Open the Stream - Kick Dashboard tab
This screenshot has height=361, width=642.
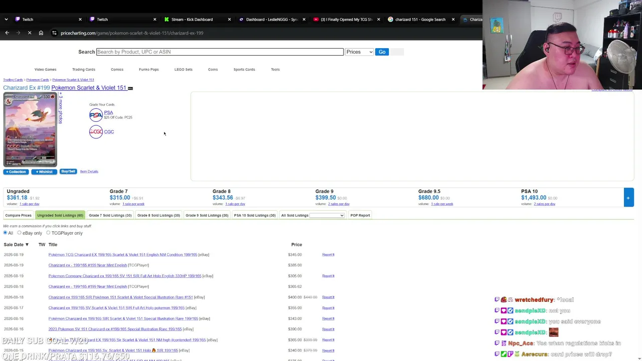pos(198,20)
